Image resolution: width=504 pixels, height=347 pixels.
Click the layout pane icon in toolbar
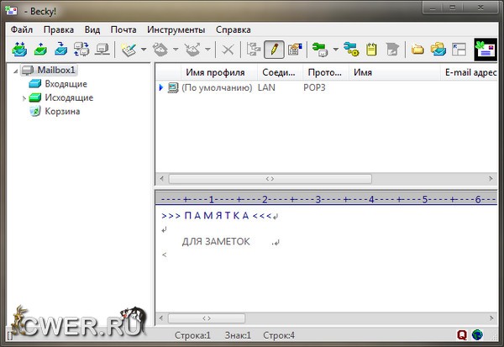[x=459, y=50]
